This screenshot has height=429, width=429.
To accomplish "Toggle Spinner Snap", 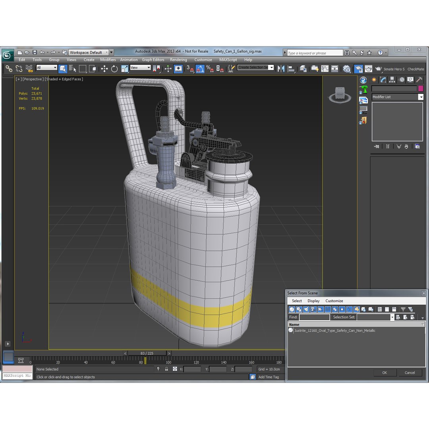I will (x=220, y=69).
